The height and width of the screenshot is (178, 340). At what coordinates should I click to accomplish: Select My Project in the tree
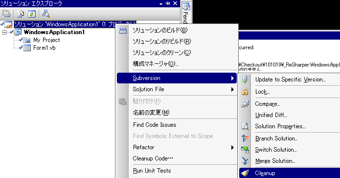(46, 40)
